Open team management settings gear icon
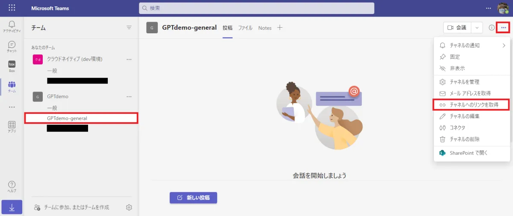Screen dimensions: 513x216 point(129,207)
